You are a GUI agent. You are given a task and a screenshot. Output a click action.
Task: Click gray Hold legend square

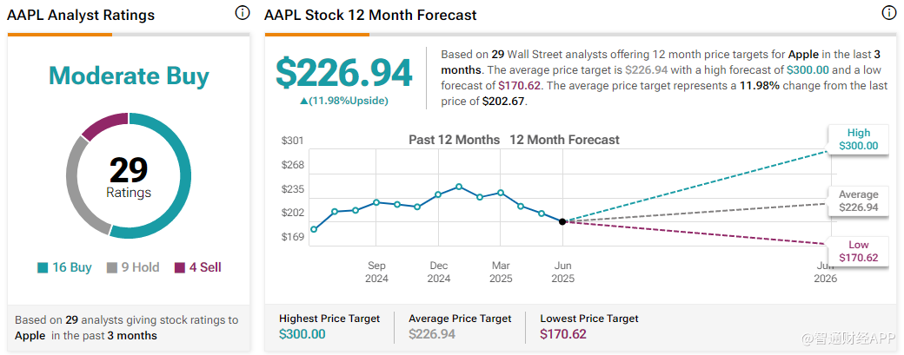[111, 267]
